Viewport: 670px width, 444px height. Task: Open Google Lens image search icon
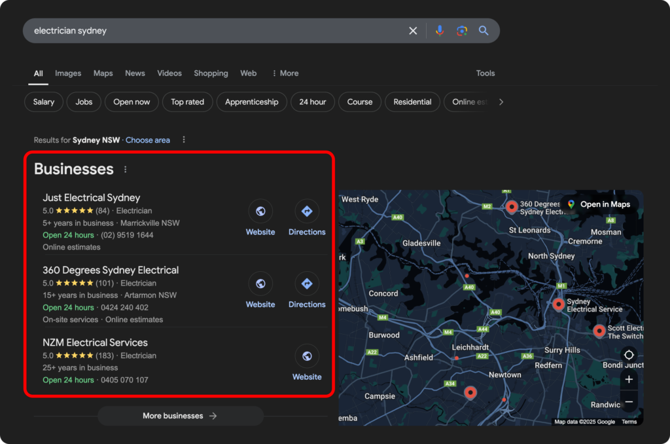tap(461, 31)
